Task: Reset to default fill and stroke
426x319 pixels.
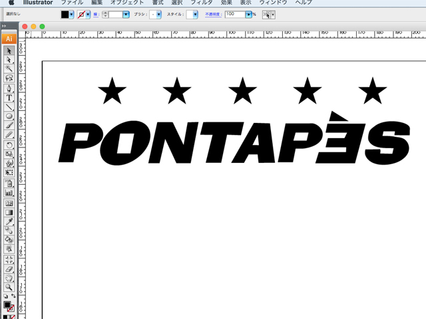Action: click(6, 296)
